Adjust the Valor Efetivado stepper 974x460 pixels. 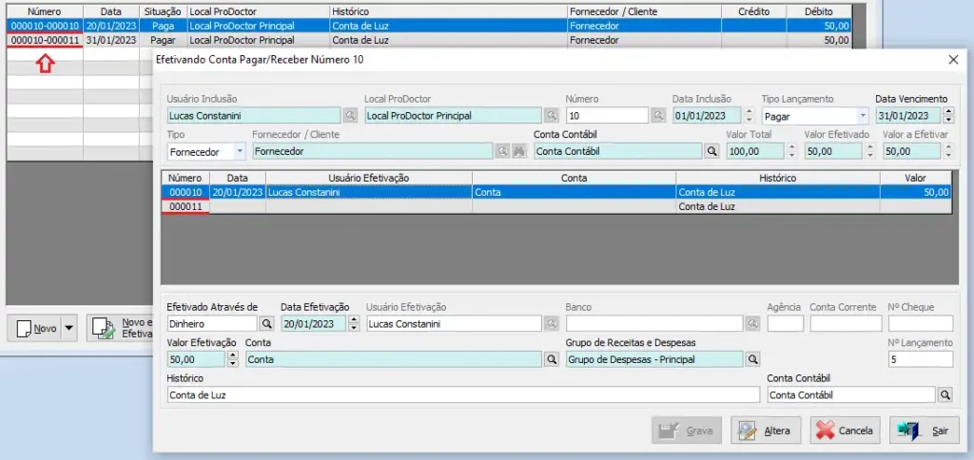point(870,151)
